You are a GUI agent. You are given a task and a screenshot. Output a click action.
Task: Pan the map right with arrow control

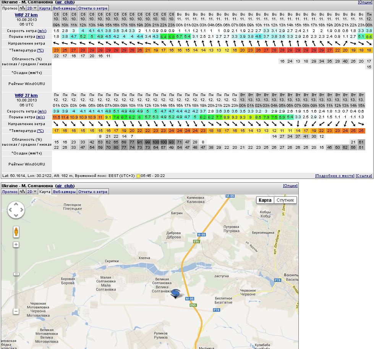tap(21, 210)
